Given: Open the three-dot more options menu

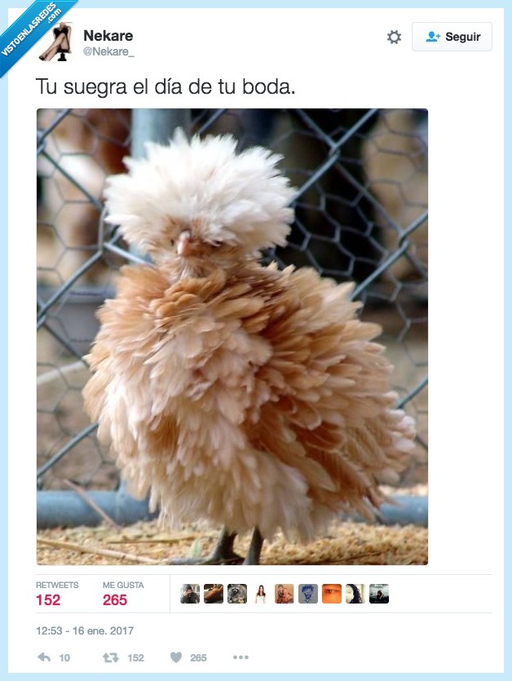Looking at the screenshot, I should [241, 657].
